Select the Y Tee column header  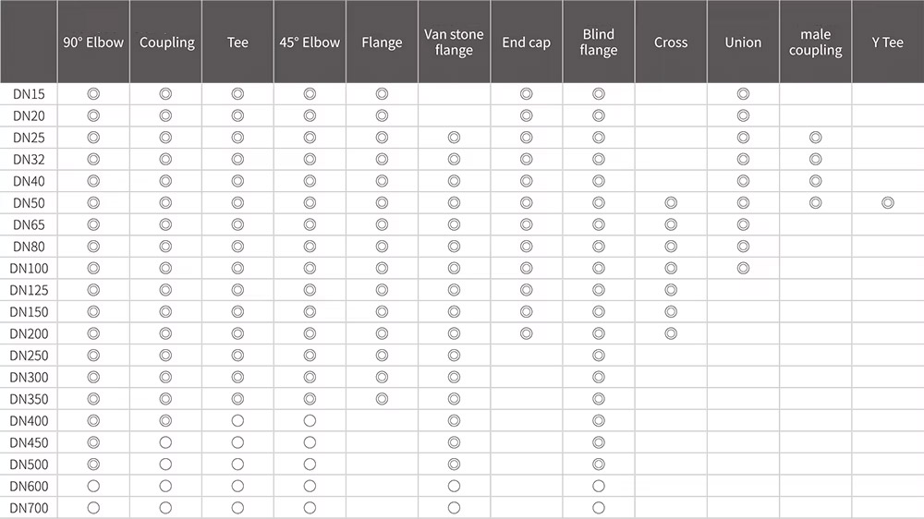(x=887, y=42)
